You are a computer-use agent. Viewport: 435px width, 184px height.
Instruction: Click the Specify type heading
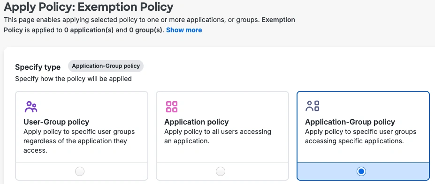pos(38,67)
